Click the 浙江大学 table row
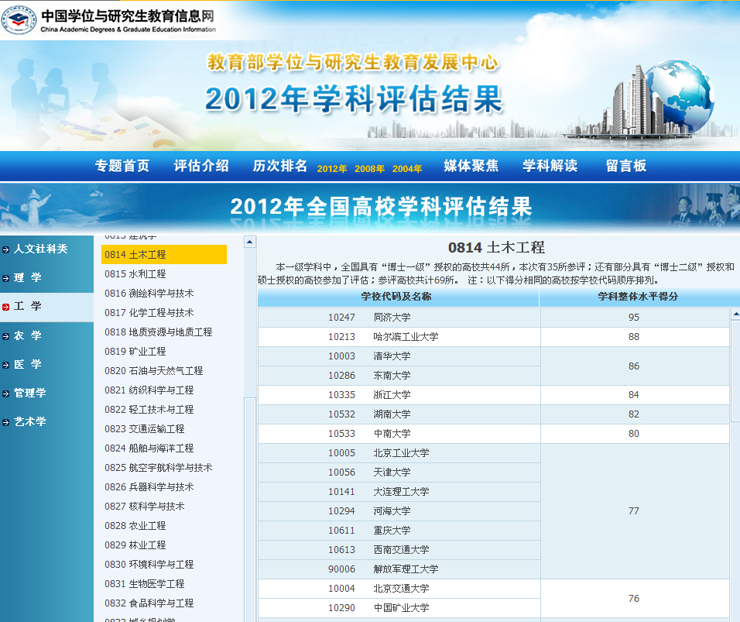This screenshot has width=740, height=622. (x=494, y=395)
